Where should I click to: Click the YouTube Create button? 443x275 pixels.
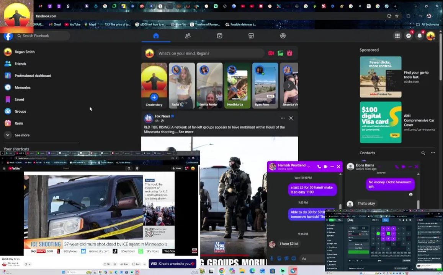(177, 168)
